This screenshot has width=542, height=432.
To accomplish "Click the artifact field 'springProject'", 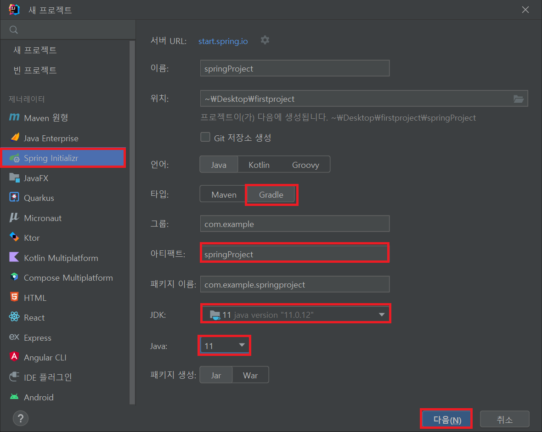I will (294, 254).
